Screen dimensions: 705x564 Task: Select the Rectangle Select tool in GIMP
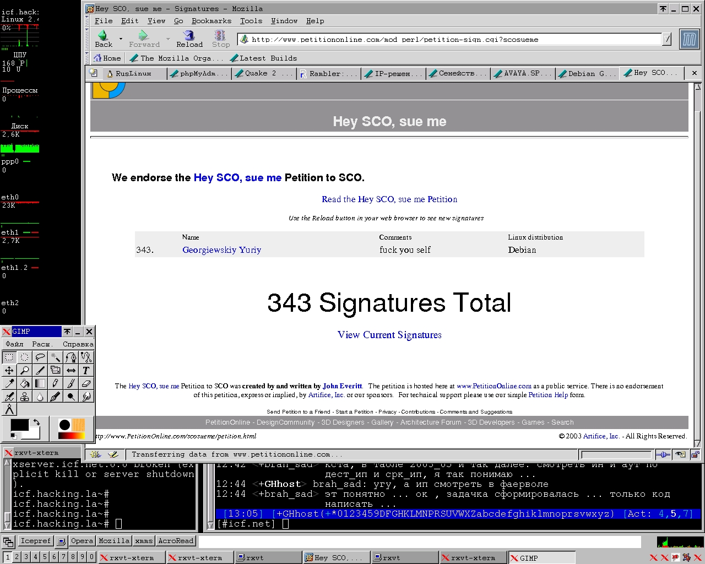(x=9, y=357)
